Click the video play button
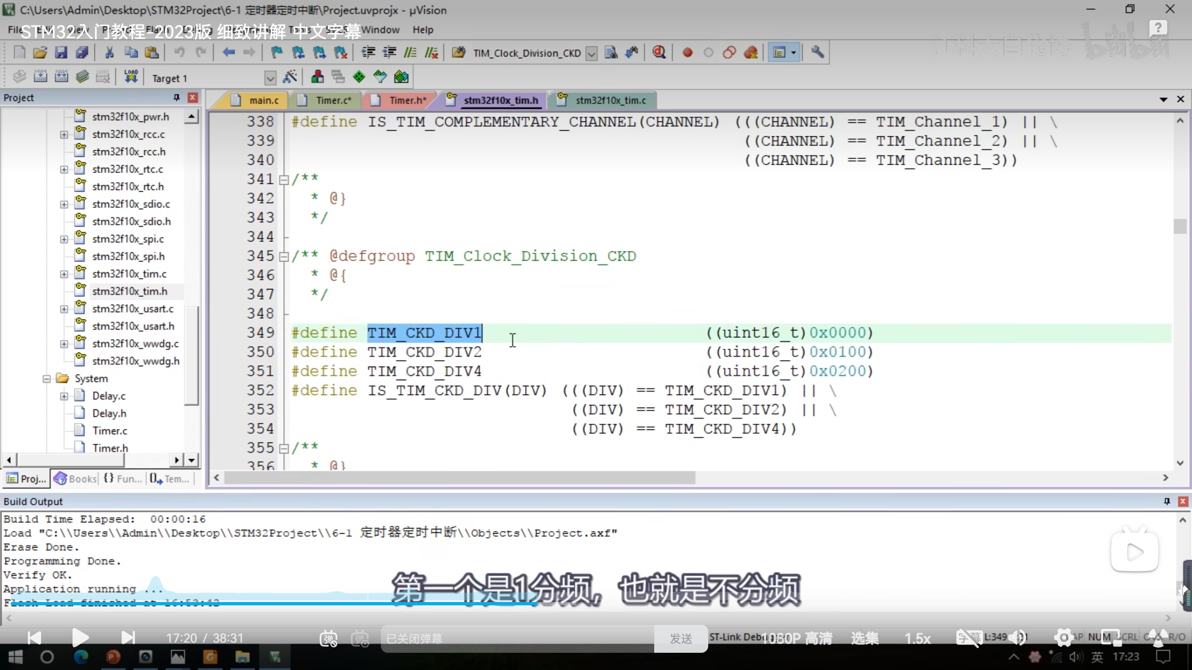1192x670 pixels. click(81, 637)
